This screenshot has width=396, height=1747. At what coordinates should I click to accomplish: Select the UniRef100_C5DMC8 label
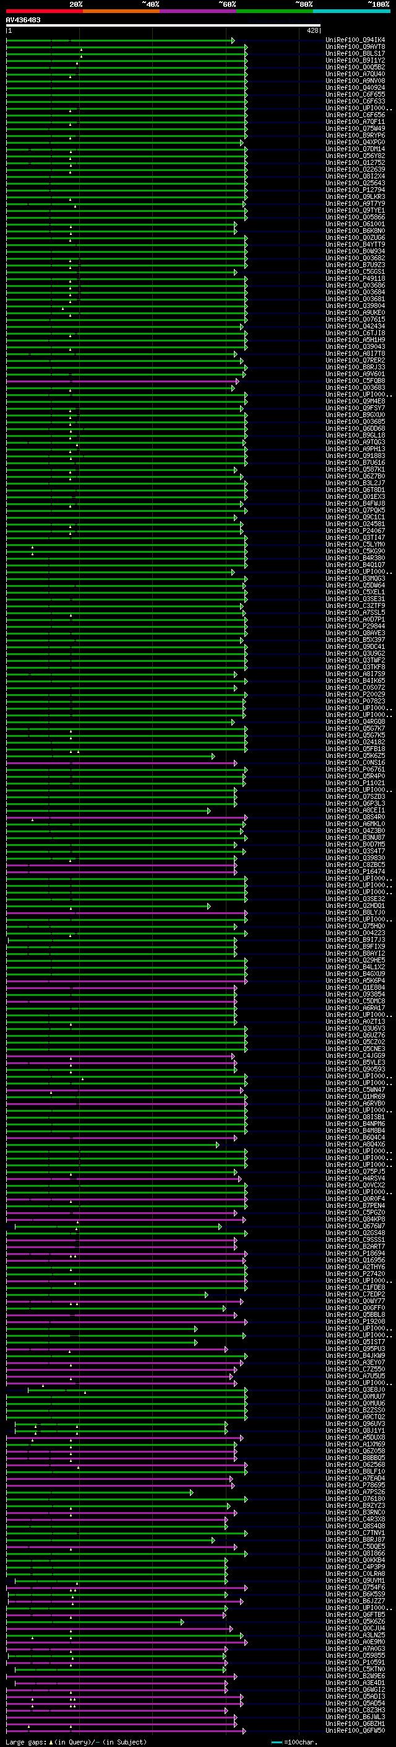click(355, 1001)
